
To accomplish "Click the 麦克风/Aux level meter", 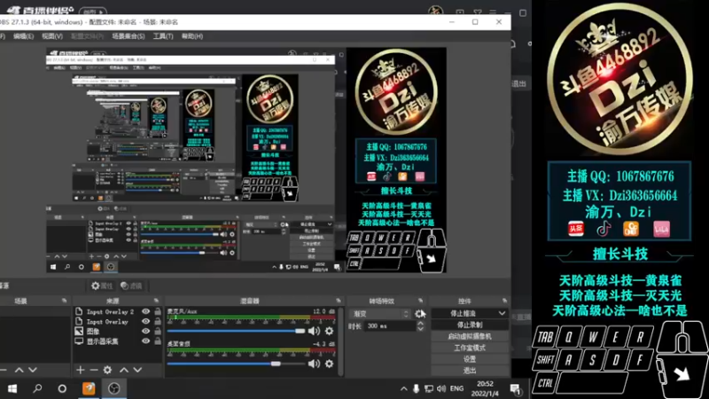I will pyautogui.click(x=251, y=318).
